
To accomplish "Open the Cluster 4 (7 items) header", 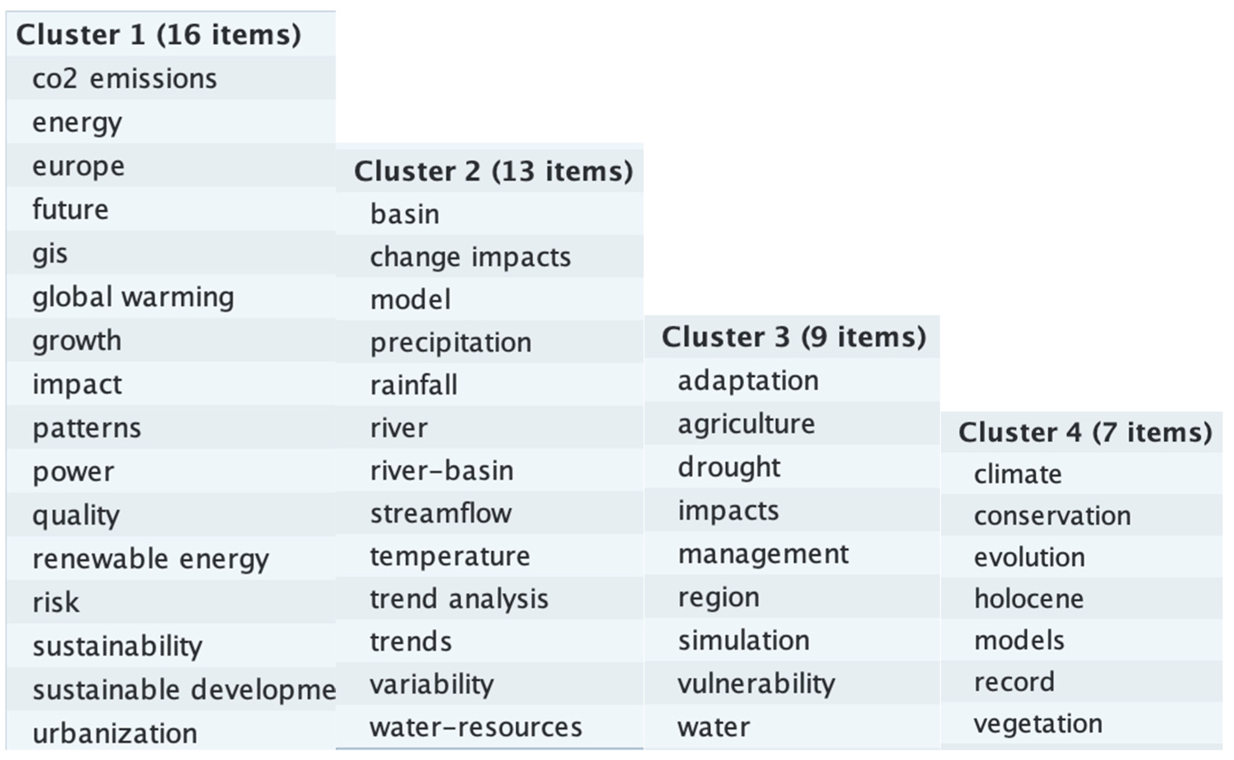I will (x=1082, y=432).
